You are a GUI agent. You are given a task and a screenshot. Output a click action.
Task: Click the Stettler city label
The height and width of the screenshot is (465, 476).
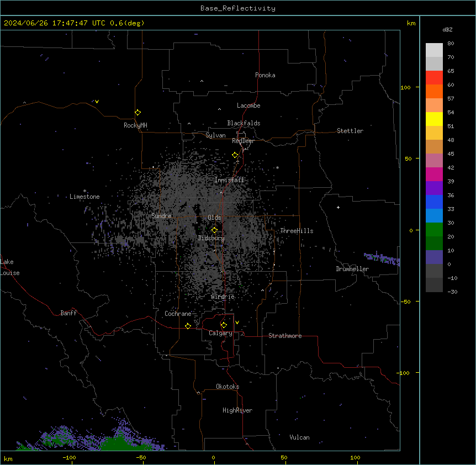pyautogui.click(x=350, y=131)
